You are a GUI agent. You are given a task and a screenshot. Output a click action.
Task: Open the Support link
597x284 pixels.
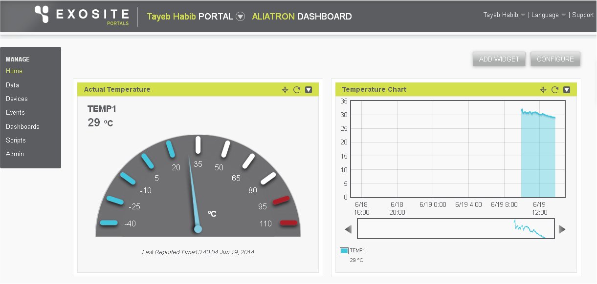point(583,15)
